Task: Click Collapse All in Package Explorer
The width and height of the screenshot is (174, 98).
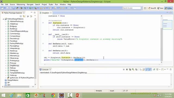Action: 21,16
